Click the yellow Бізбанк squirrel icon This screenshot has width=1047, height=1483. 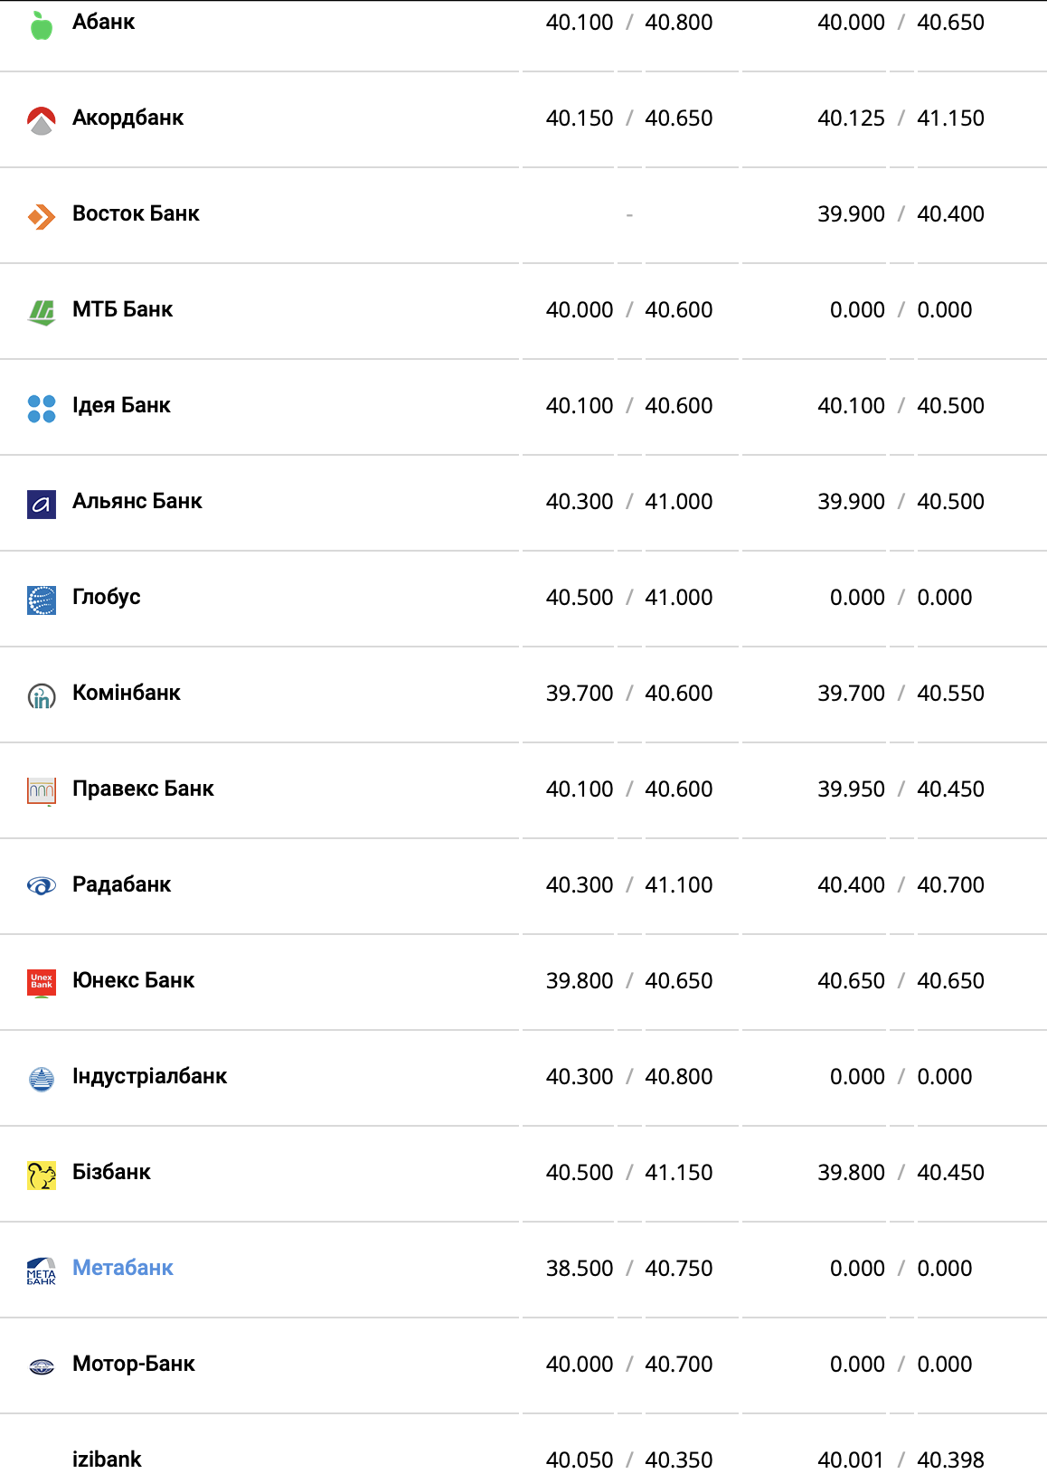[x=42, y=1175]
